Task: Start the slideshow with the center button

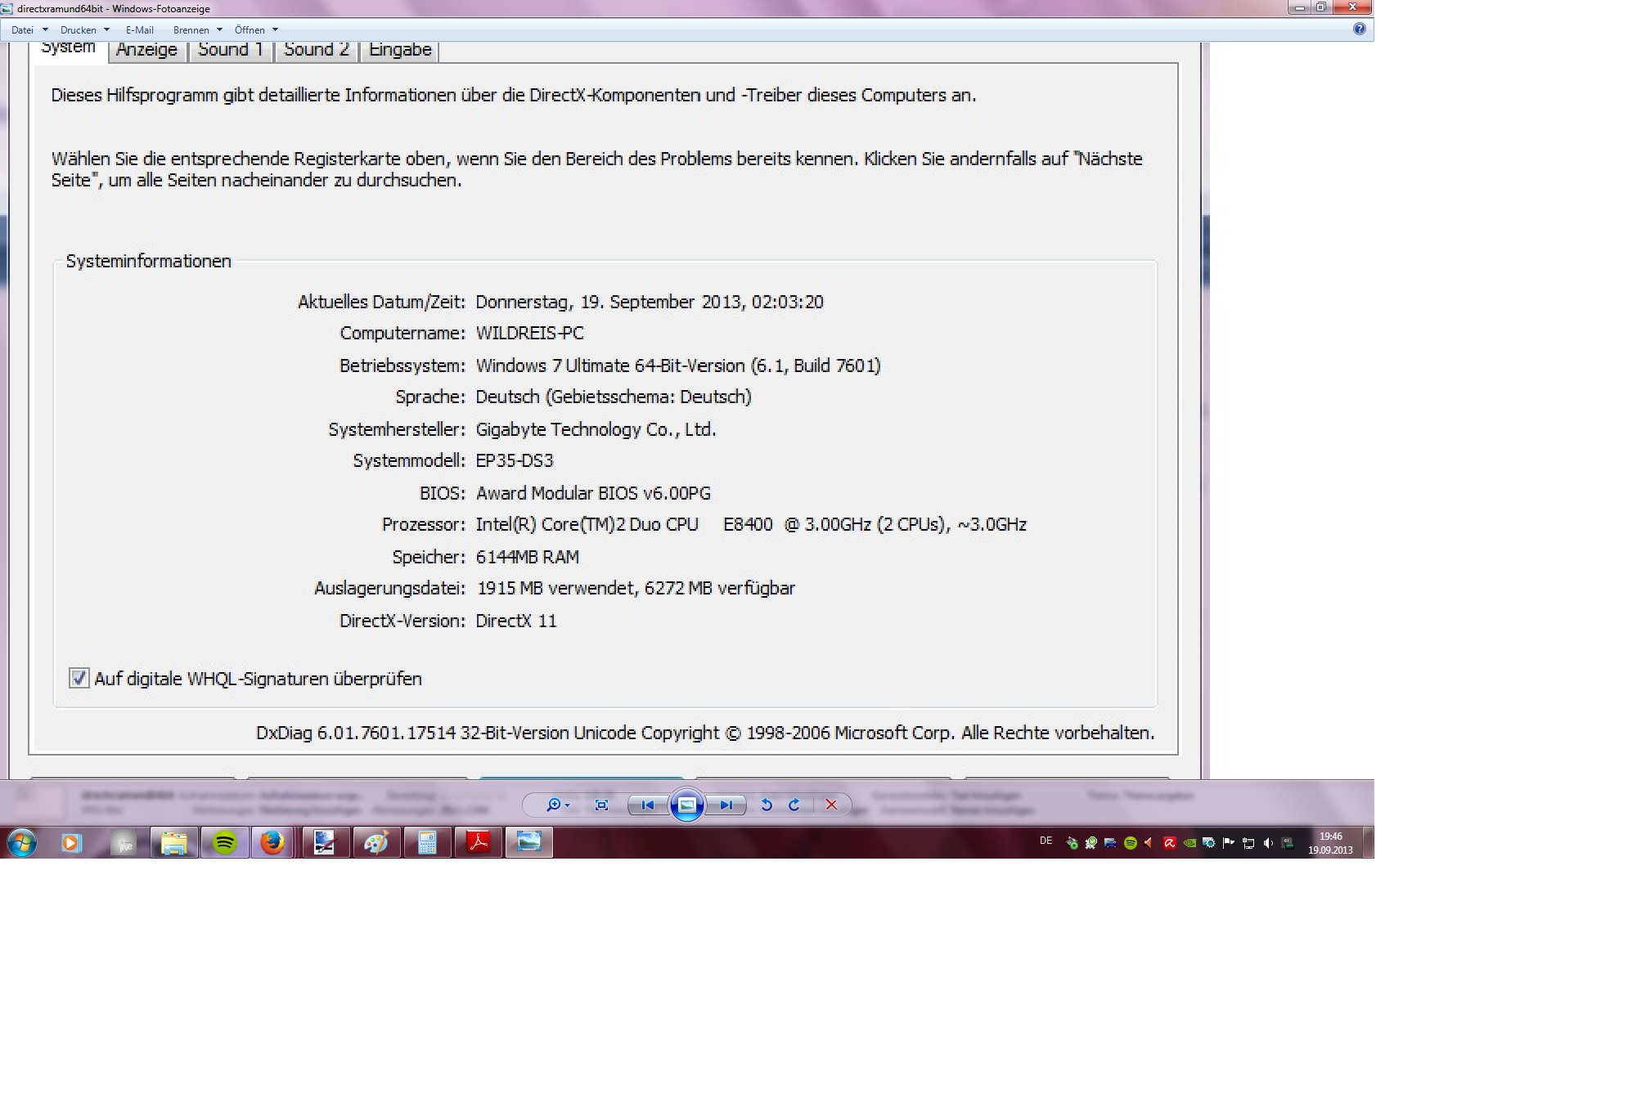Action: click(687, 805)
